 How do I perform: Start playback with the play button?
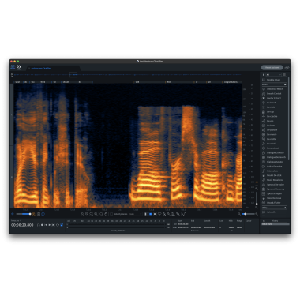tap(50, 225)
